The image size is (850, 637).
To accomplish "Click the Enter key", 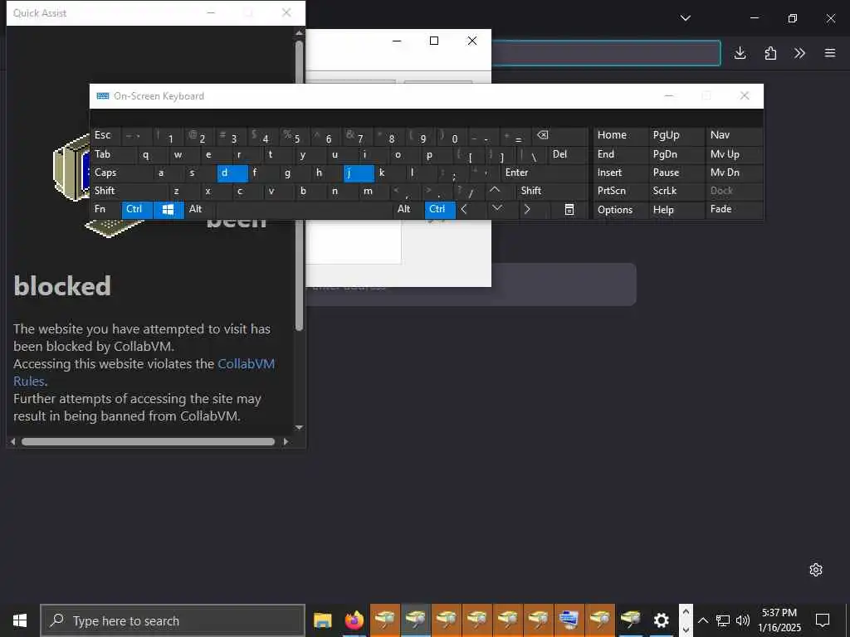I will click(x=544, y=173).
